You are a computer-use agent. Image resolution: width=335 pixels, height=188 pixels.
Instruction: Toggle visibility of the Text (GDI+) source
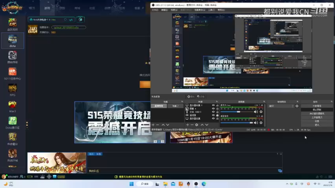(213, 112)
